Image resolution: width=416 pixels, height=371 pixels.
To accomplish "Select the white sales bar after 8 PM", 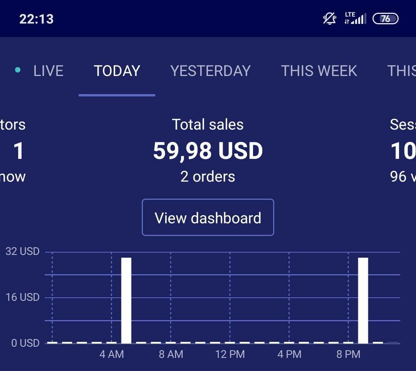I will pos(363,300).
